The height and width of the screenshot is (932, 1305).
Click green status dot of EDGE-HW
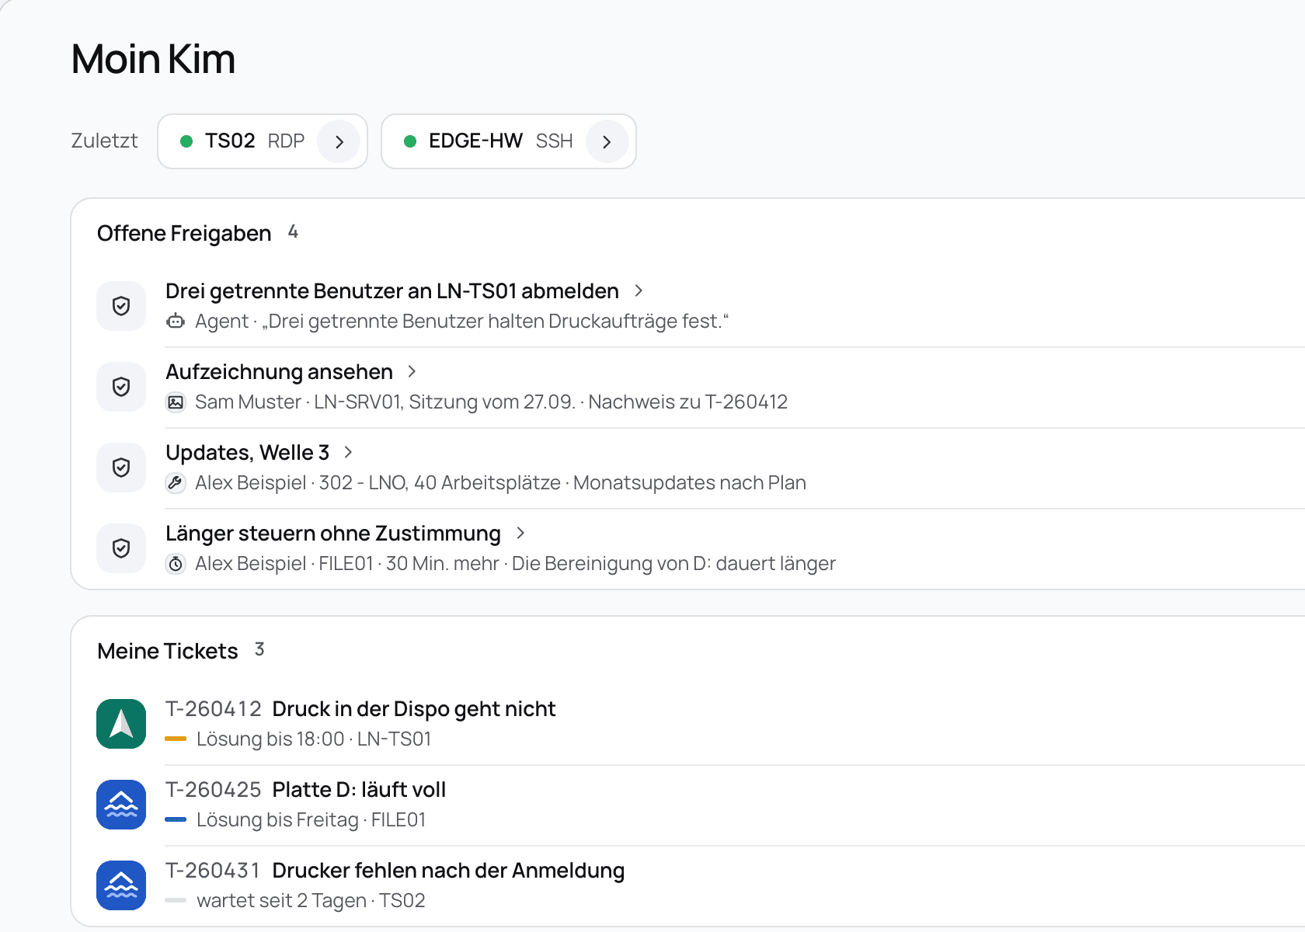point(410,141)
